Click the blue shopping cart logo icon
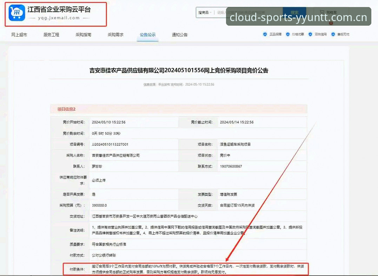The width and height of the screenshot is (378, 276). 16,13
